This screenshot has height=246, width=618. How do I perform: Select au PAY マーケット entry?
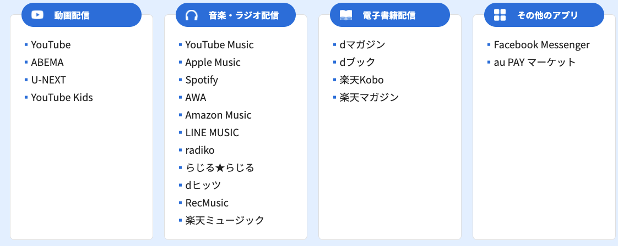[x=535, y=63]
